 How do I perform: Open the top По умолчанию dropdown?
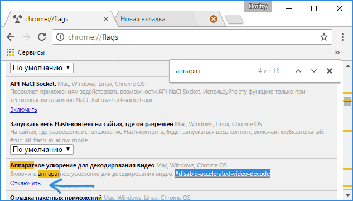[x=42, y=68]
